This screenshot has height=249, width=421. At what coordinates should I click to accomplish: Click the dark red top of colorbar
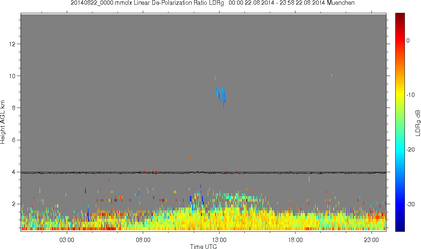coord(400,16)
